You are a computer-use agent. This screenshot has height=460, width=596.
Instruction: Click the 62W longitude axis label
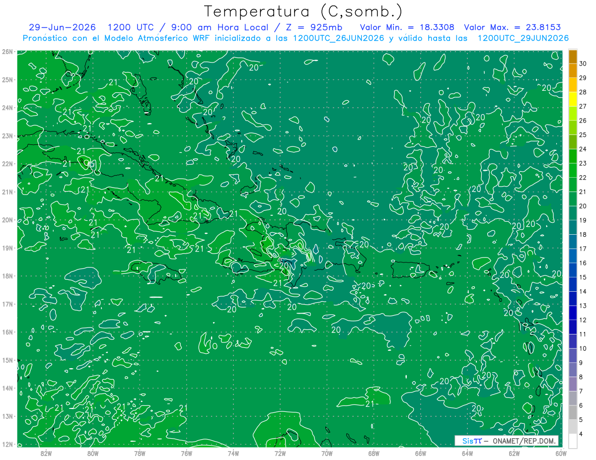tap(514, 453)
